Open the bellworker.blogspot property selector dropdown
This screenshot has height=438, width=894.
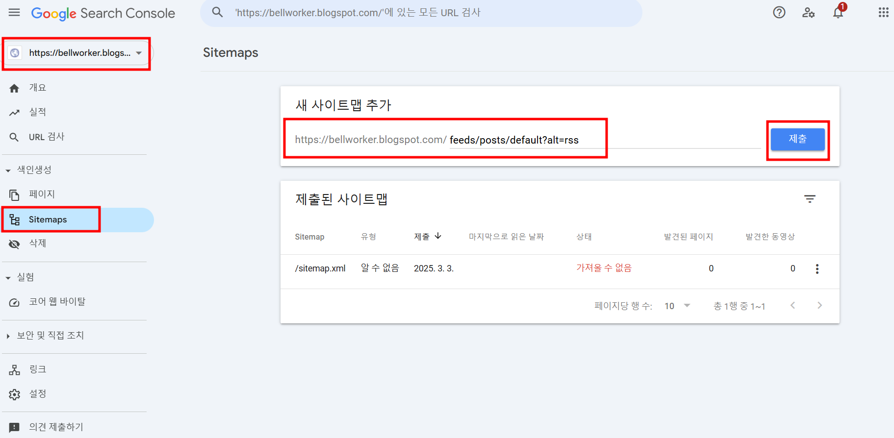click(77, 53)
